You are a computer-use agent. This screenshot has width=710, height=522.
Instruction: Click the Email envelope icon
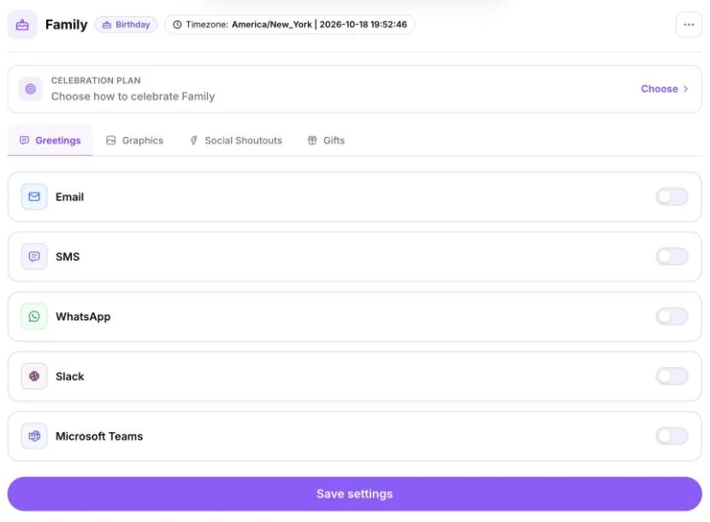click(34, 197)
